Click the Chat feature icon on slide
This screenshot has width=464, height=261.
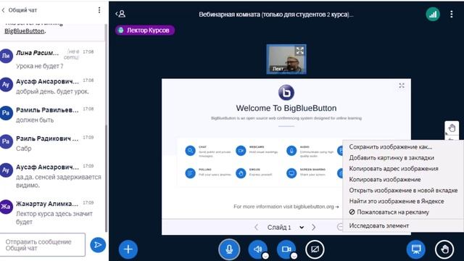pyautogui.click(x=190, y=151)
